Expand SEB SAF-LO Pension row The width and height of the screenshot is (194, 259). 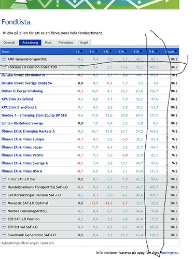[4, 219]
